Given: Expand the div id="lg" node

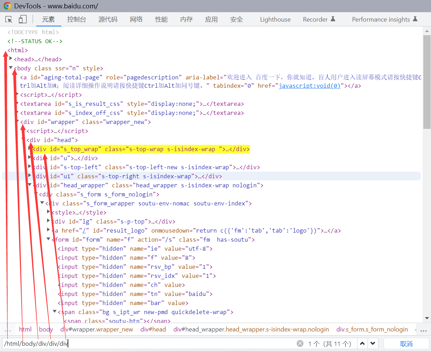Looking at the screenshot, I should pos(48,221).
